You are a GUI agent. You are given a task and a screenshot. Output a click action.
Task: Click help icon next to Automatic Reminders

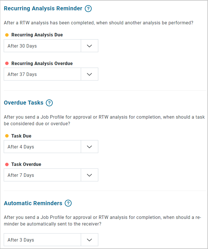(x=68, y=203)
